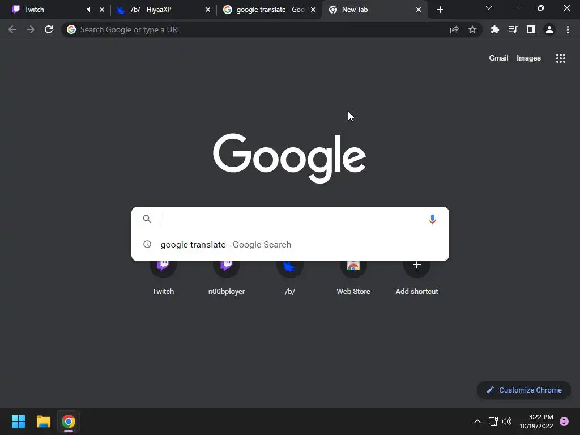580x435 pixels.
Task: Close the New Tab tab
Action: point(419,10)
